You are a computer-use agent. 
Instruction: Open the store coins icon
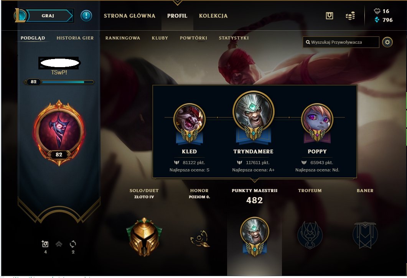(350, 16)
